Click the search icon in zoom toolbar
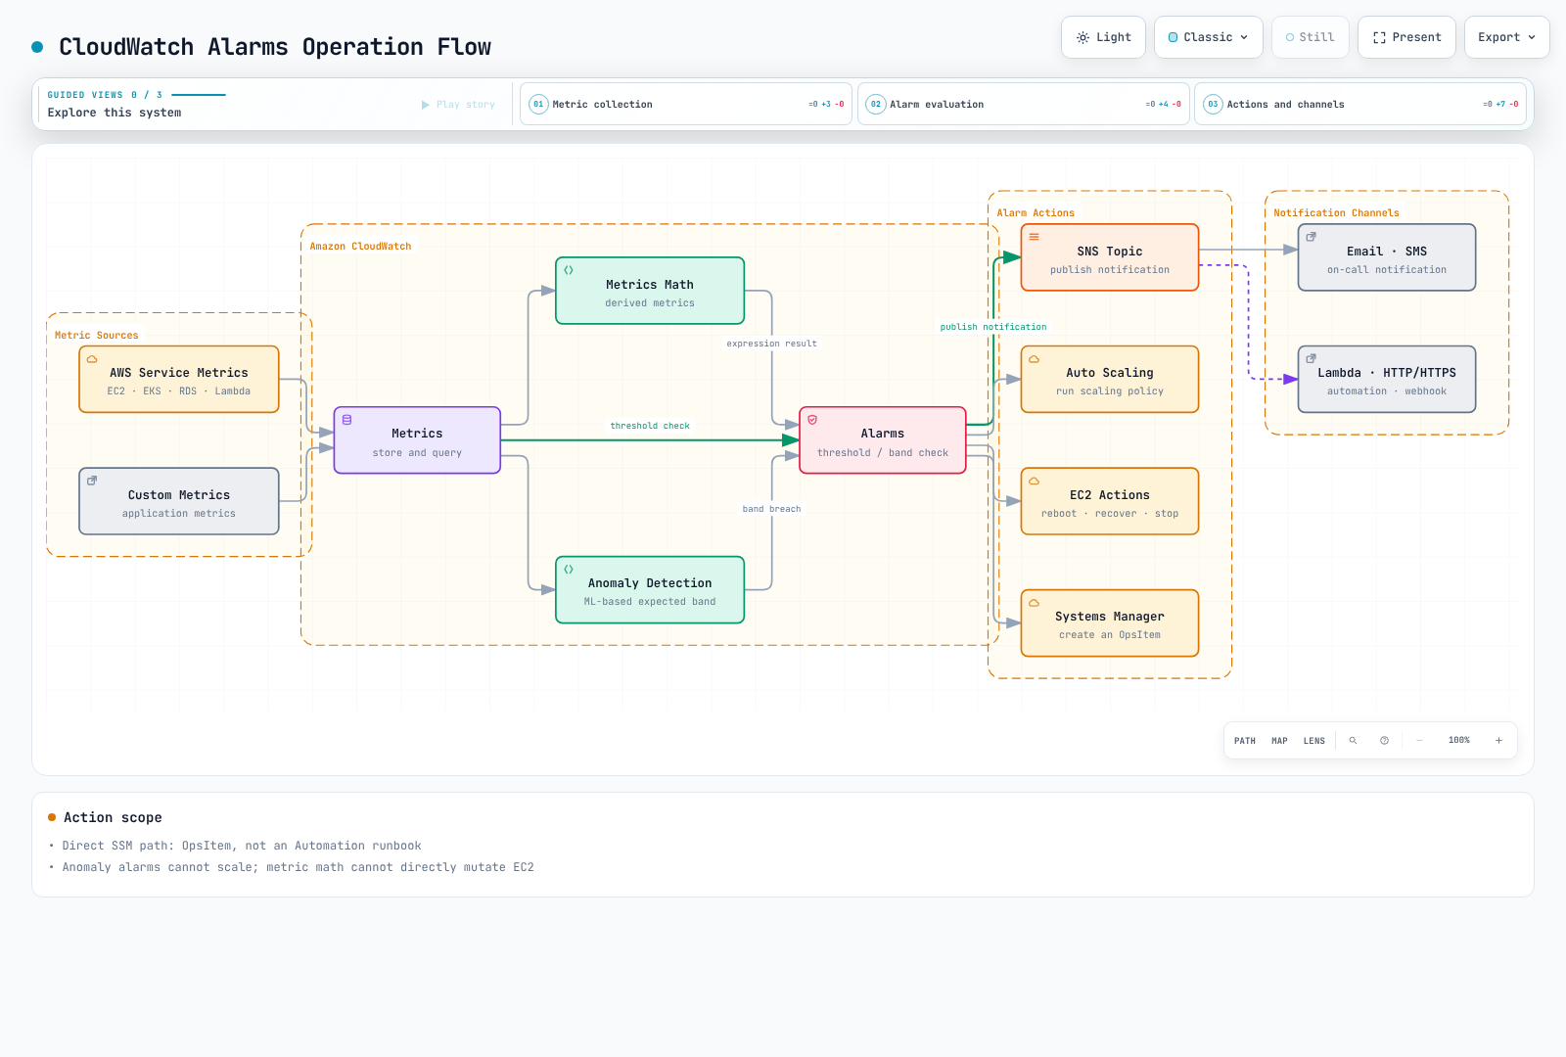 [1353, 741]
